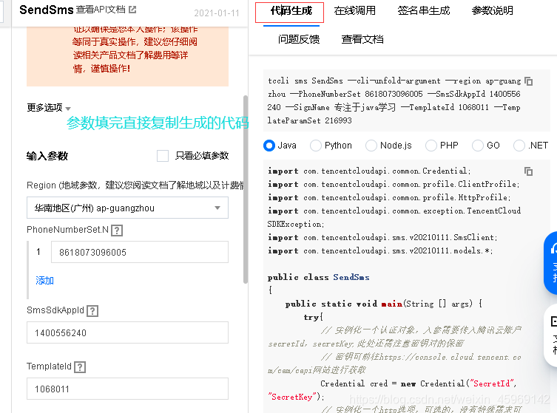Select PHP code language
This screenshot has width=557, height=413.
click(x=442, y=146)
